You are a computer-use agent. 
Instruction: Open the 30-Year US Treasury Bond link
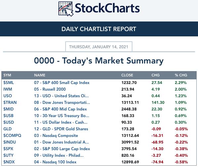(x=62, y=116)
